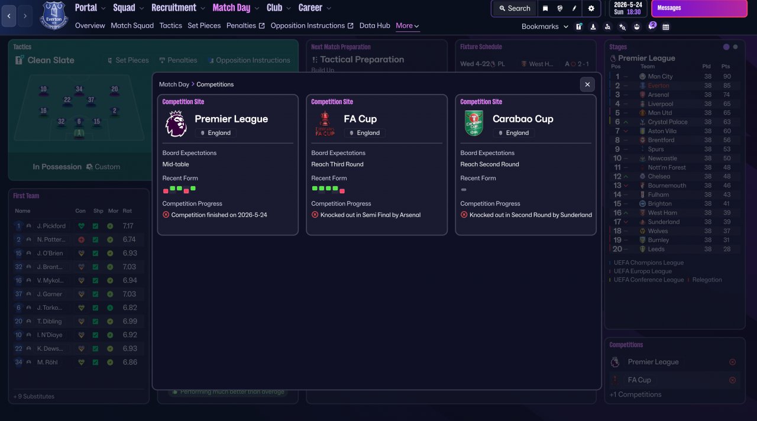Open the chat icon with 2 notifications
757x421 pixels.
652,26
